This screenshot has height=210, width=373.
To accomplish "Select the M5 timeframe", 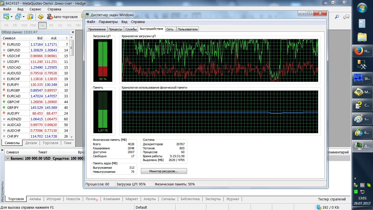I will pos(15,25).
